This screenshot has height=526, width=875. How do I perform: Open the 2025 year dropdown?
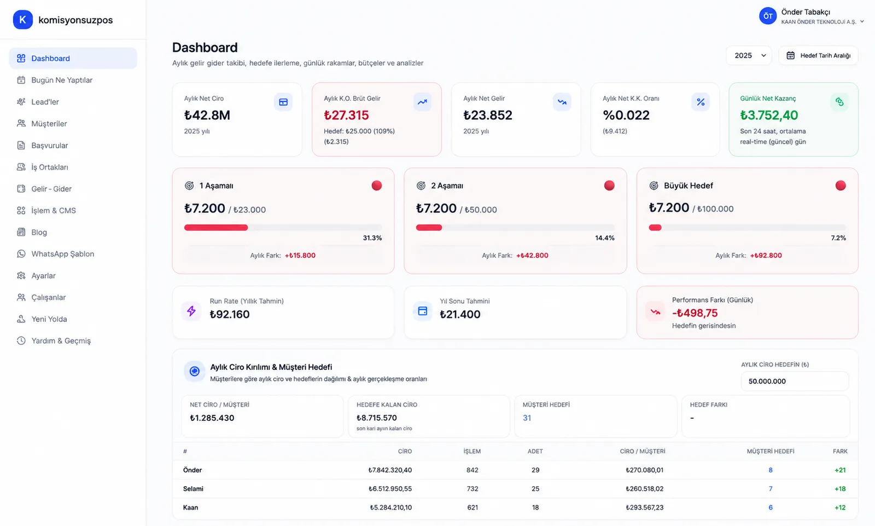click(x=749, y=55)
